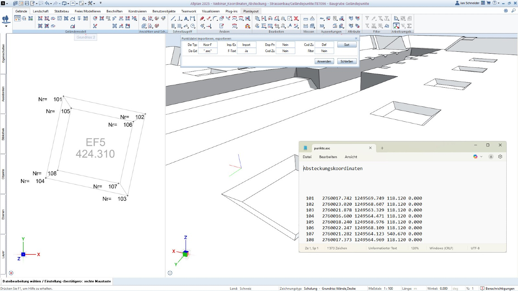
Task: Click the shopping cart icon in title bar
Action: (x=489, y=3)
